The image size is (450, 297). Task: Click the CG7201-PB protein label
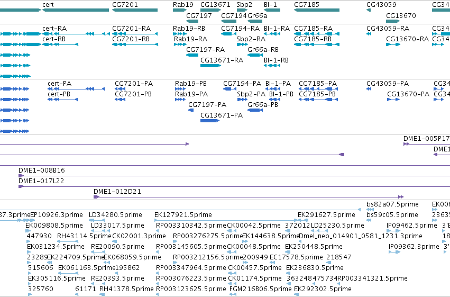coord(133,94)
